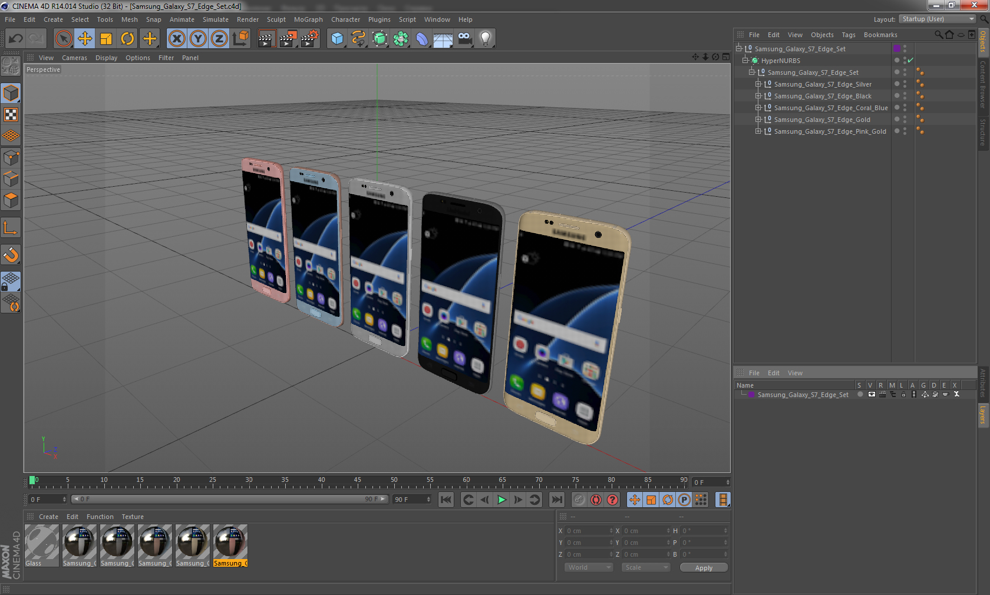The height and width of the screenshot is (595, 990).
Task: Click the purple layer color swatch in Layers
Action: click(751, 395)
